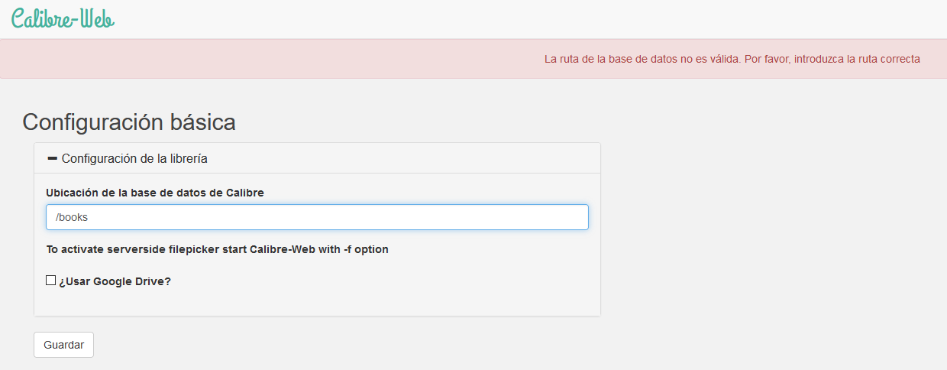Collapse the panel using the minus icon

coord(52,158)
